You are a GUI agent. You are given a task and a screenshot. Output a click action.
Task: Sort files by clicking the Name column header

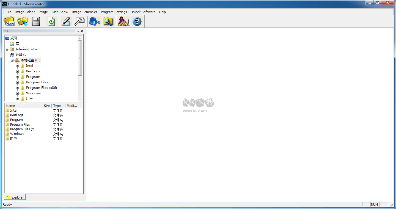tap(10, 106)
